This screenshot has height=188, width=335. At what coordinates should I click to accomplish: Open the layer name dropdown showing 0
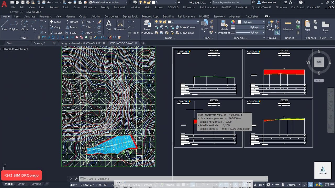tap(183, 22)
